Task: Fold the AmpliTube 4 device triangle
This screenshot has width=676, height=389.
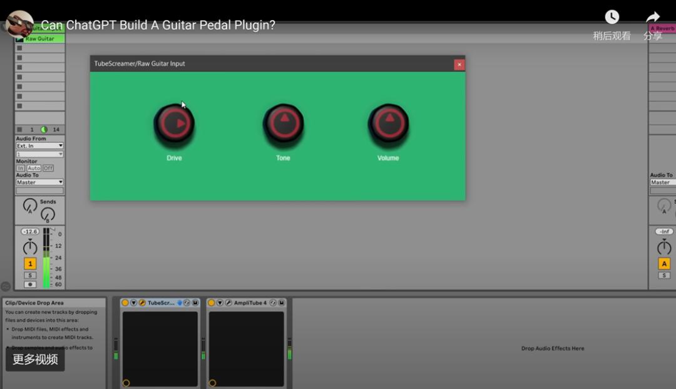Action: pos(220,303)
